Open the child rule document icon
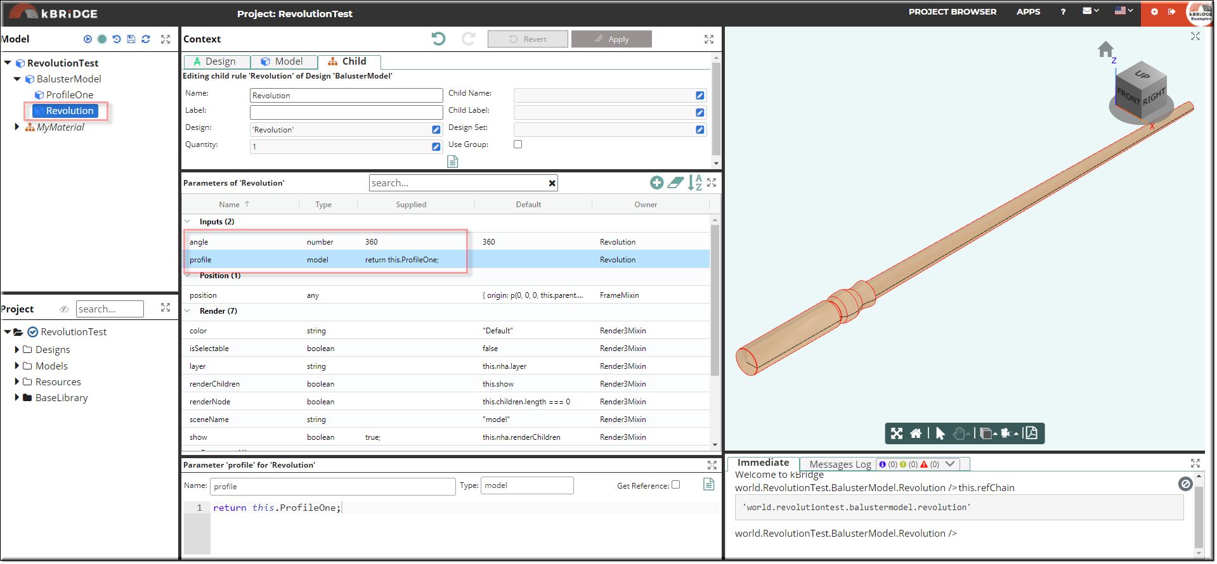 click(x=453, y=162)
